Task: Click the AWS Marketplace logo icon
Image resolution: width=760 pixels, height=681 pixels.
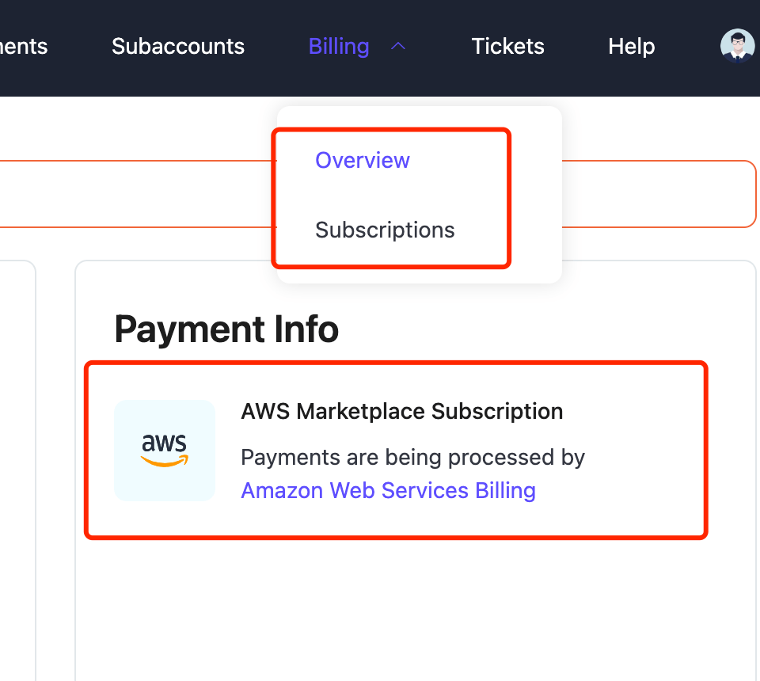Action: [x=164, y=451]
